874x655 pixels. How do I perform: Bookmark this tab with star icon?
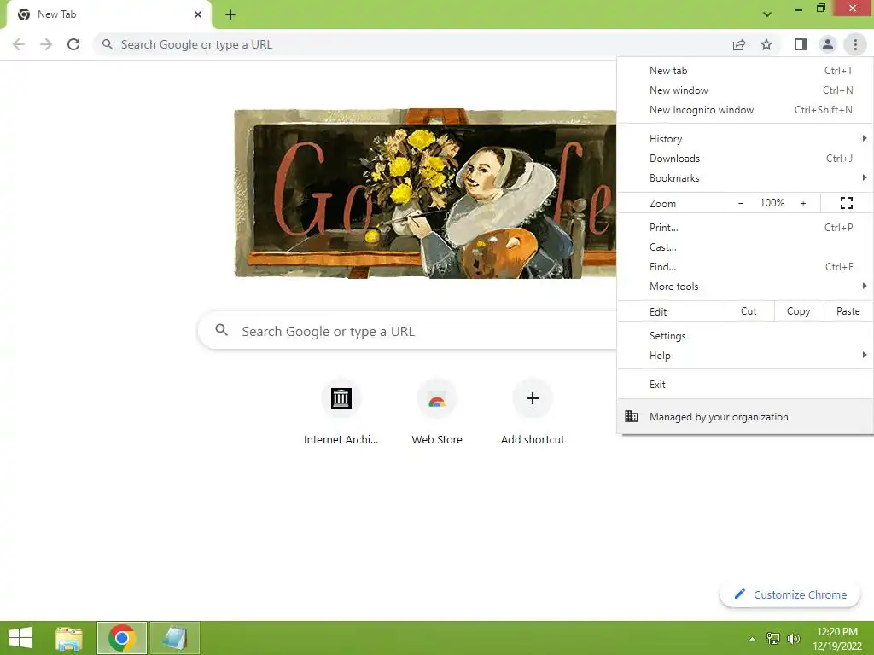click(x=766, y=44)
